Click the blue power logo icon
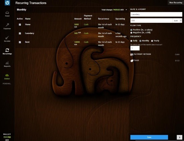This screenshot has width=184, height=141. [7, 3]
